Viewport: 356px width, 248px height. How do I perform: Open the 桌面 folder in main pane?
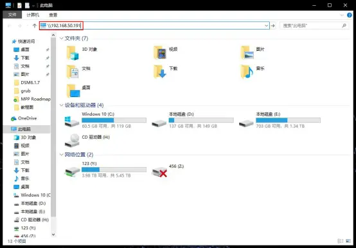pos(78,91)
